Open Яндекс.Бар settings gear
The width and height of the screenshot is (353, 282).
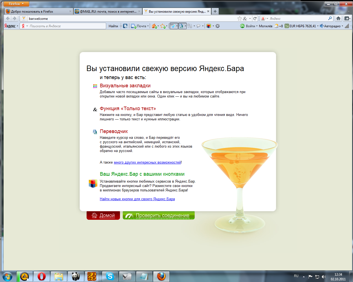(x=218, y=26)
